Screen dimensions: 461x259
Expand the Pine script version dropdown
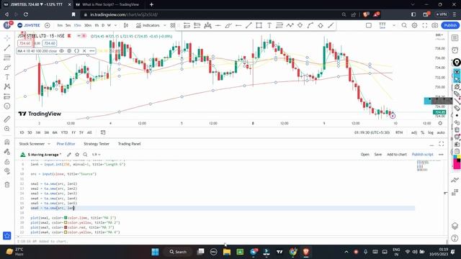point(96,155)
